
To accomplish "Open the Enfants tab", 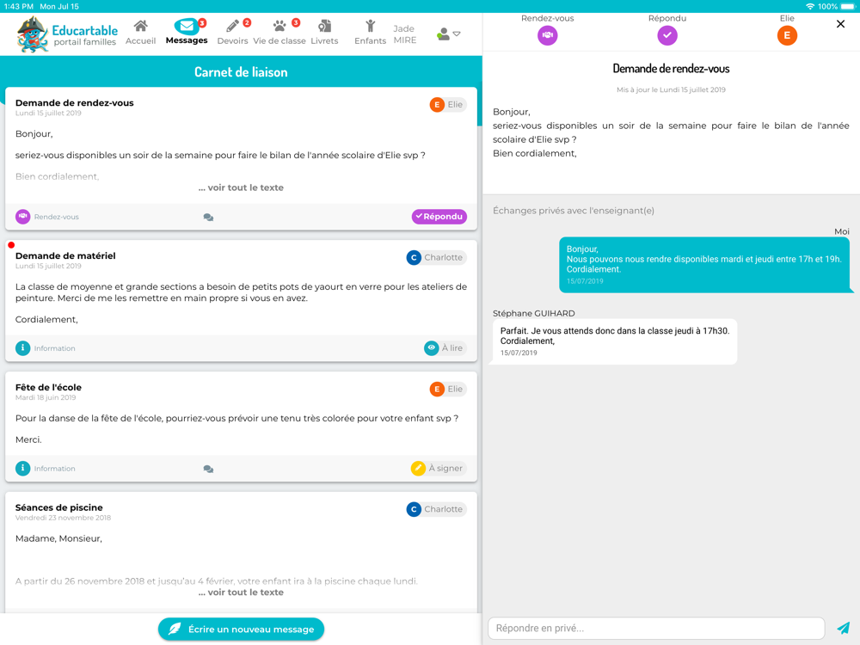I will [370, 33].
